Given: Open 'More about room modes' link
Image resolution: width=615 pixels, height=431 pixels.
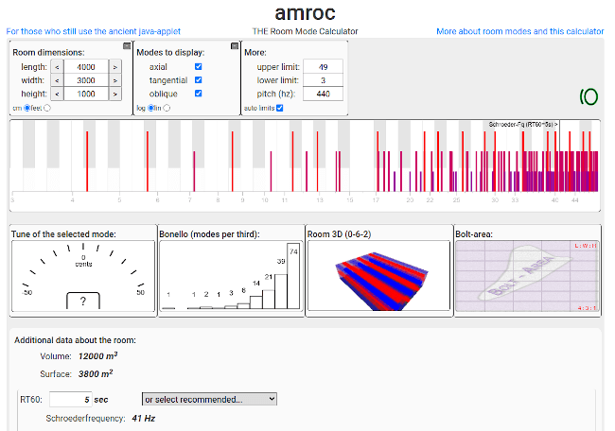Looking at the screenshot, I should click(519, 31).
